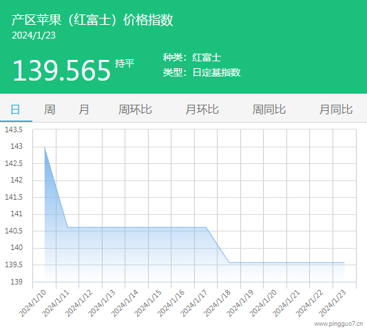Switch to 周环比 week-over-week tab
The image size is (367, 332).
tap(135, 110)
